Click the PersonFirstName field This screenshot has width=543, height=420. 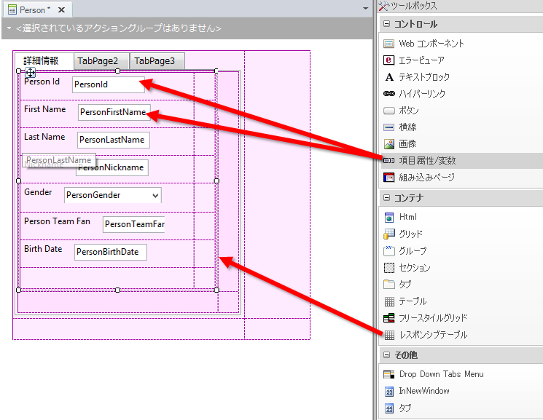click(x=114, y=112)
